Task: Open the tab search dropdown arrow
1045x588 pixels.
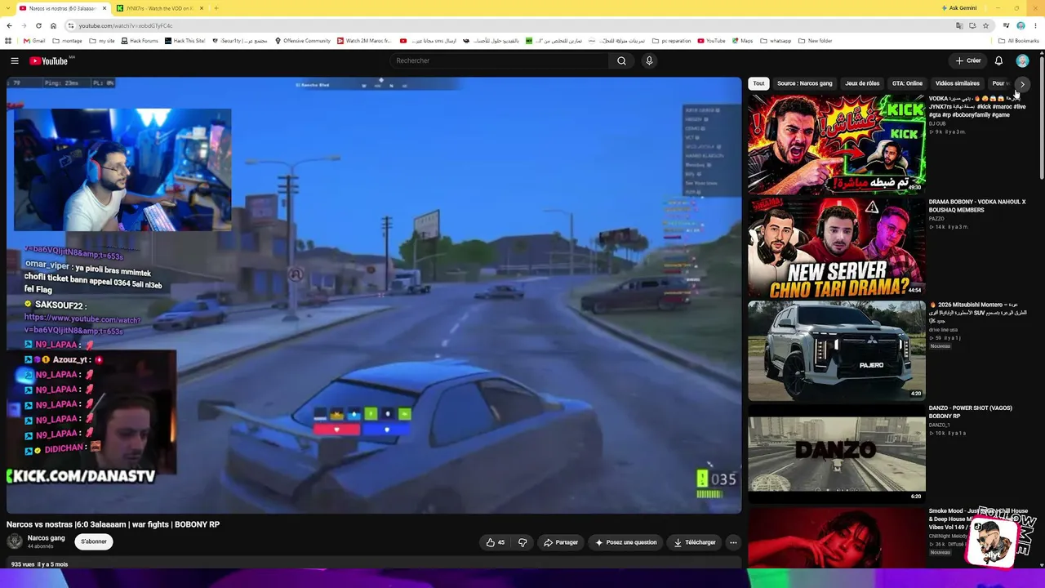Action: point(7,8)
